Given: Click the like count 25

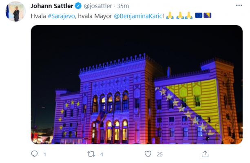Looking at the screenshot, I should [x=159, y=154].
